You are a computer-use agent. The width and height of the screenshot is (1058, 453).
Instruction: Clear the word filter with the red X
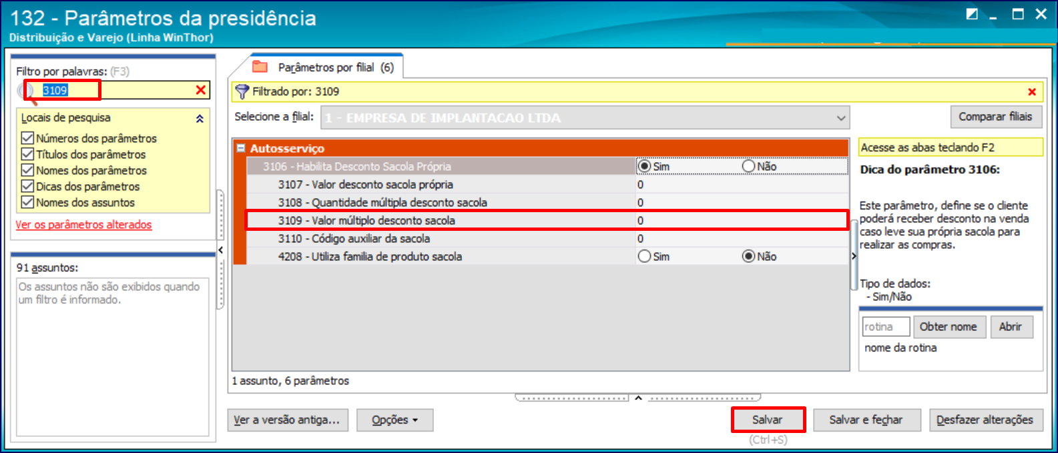200,90
